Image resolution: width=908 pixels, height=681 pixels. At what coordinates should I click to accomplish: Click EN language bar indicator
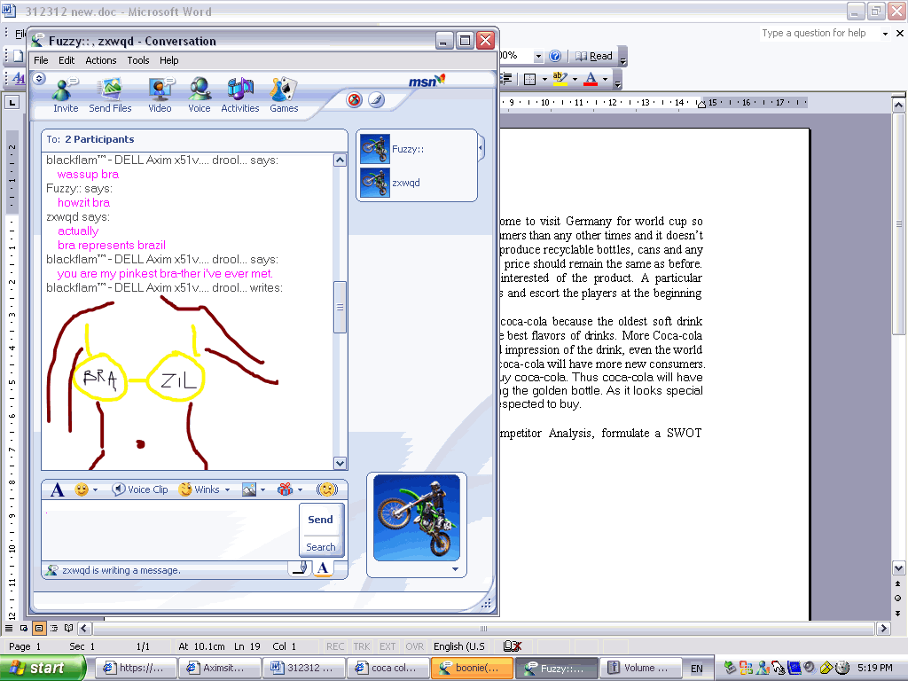[x=697, y=669]
